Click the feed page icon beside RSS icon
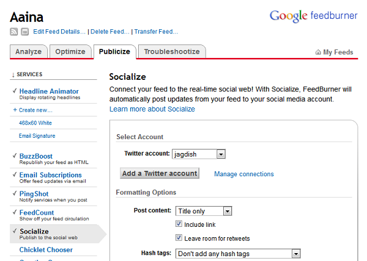 point(25,32)
